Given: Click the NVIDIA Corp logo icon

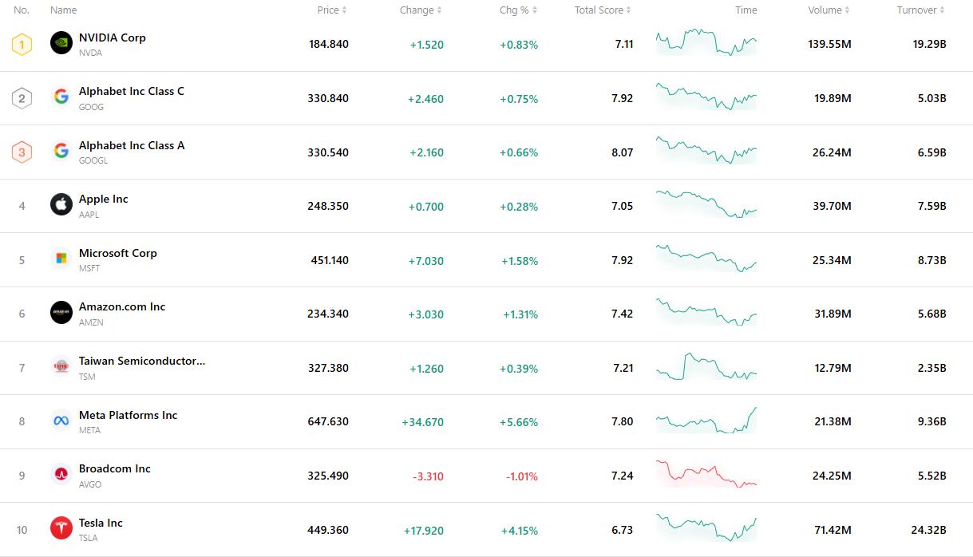Looking at the screenshot, I should (x=61, y=43).
